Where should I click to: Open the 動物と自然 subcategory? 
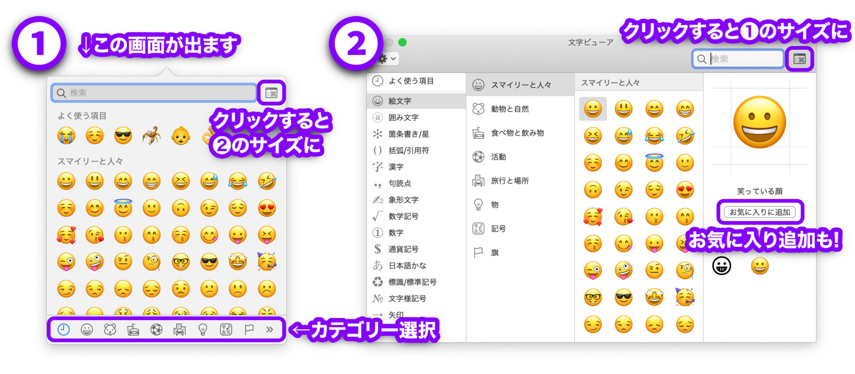click(520, 109)
